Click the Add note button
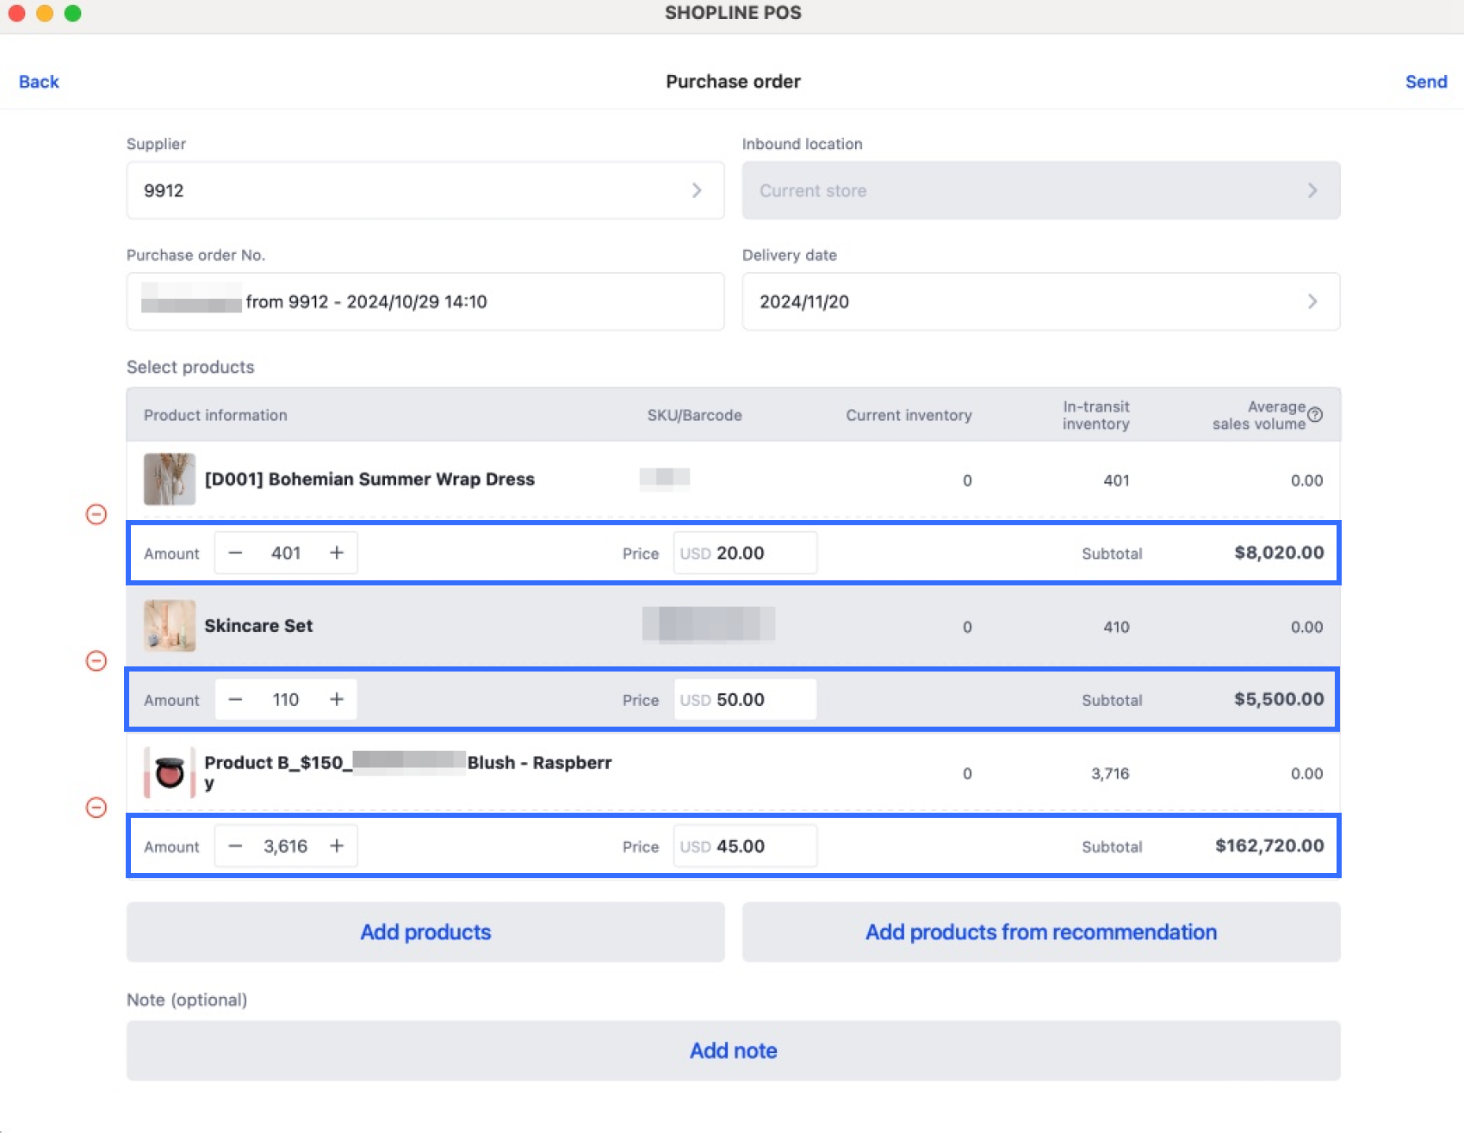 (733, 1050)
